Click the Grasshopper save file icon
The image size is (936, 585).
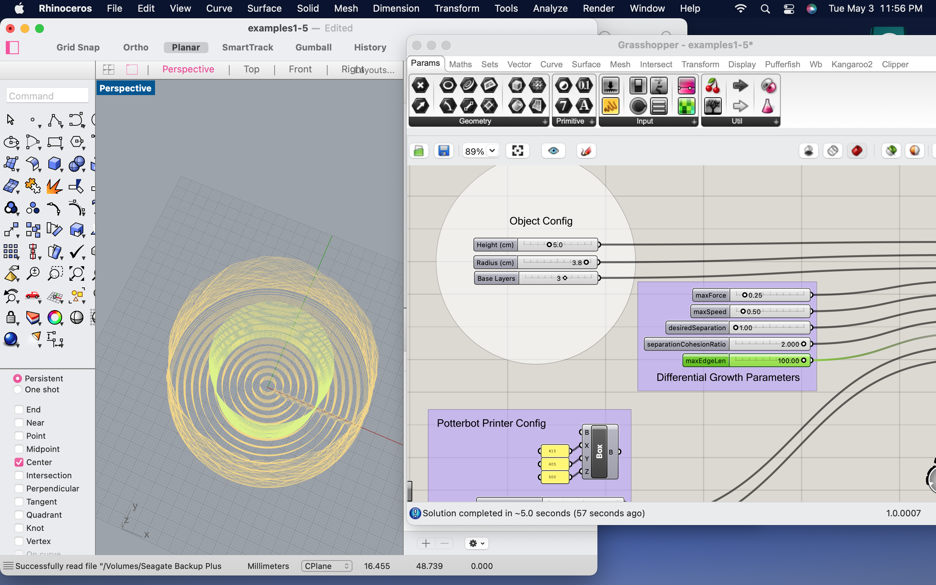click(x=443, y=151)
